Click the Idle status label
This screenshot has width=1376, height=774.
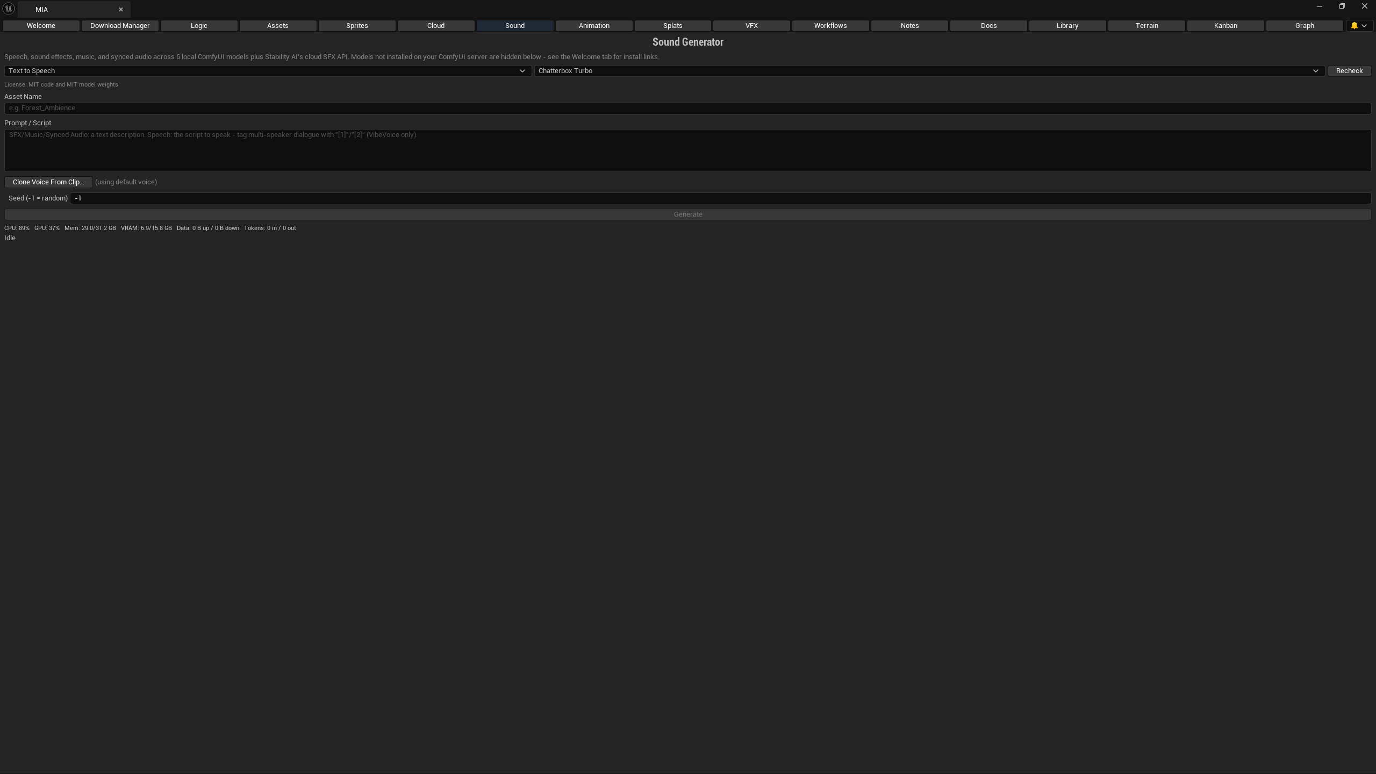(x=10, y=238)
